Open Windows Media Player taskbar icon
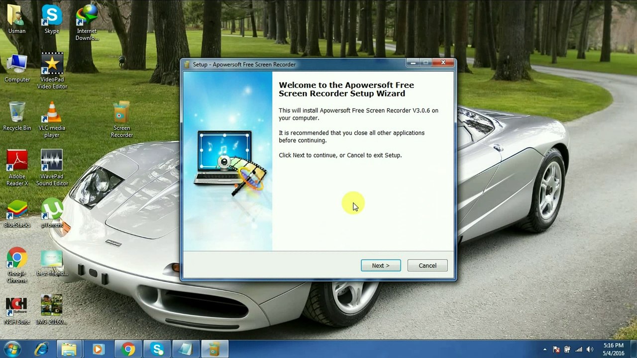The width and height of the screenshot is (637, 358). tap(98, 349)
